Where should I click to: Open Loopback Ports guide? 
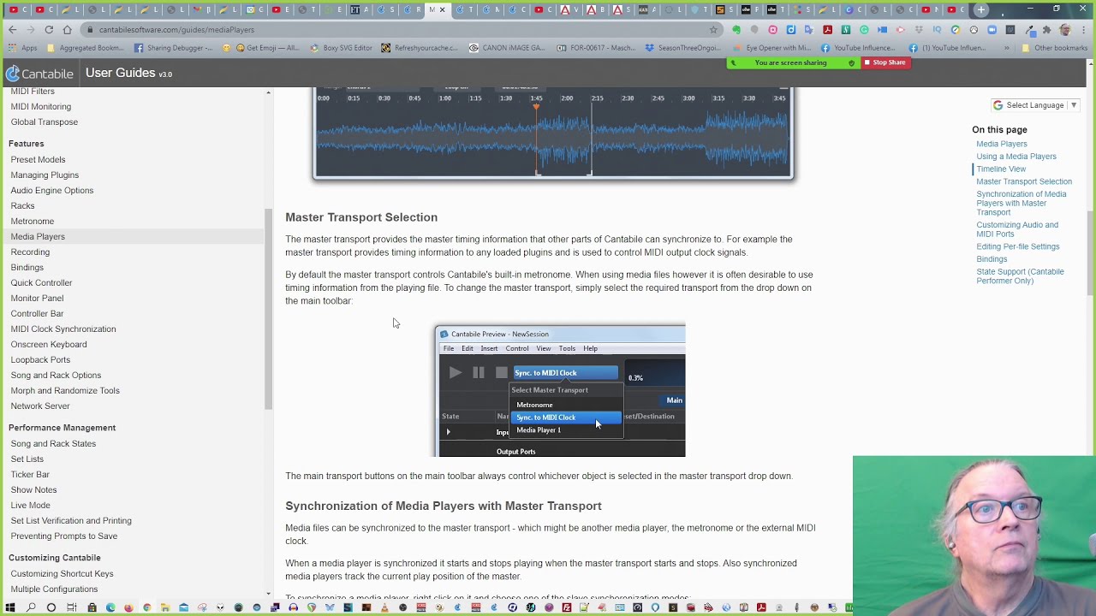tap(41, 359)
